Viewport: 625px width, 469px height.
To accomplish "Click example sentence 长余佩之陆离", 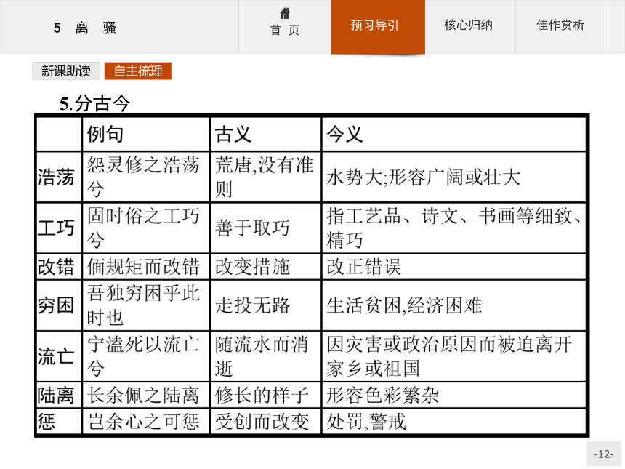I will pos(143,396).
